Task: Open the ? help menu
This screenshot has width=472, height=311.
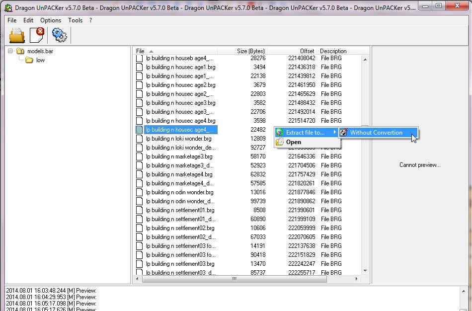Action: coord(90,20)
